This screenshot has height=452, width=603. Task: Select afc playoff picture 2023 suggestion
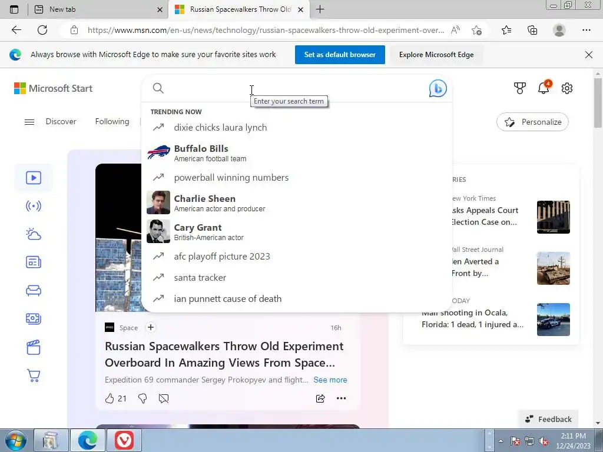coord(297,257)
